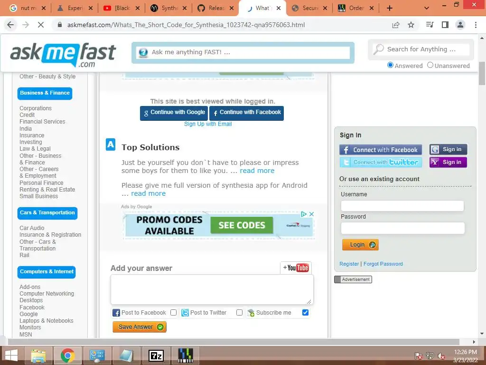Image resolution: width=486 pixels, height=365 pixels.
Task: Open the Business & Finance category
Action: (45, 93)
